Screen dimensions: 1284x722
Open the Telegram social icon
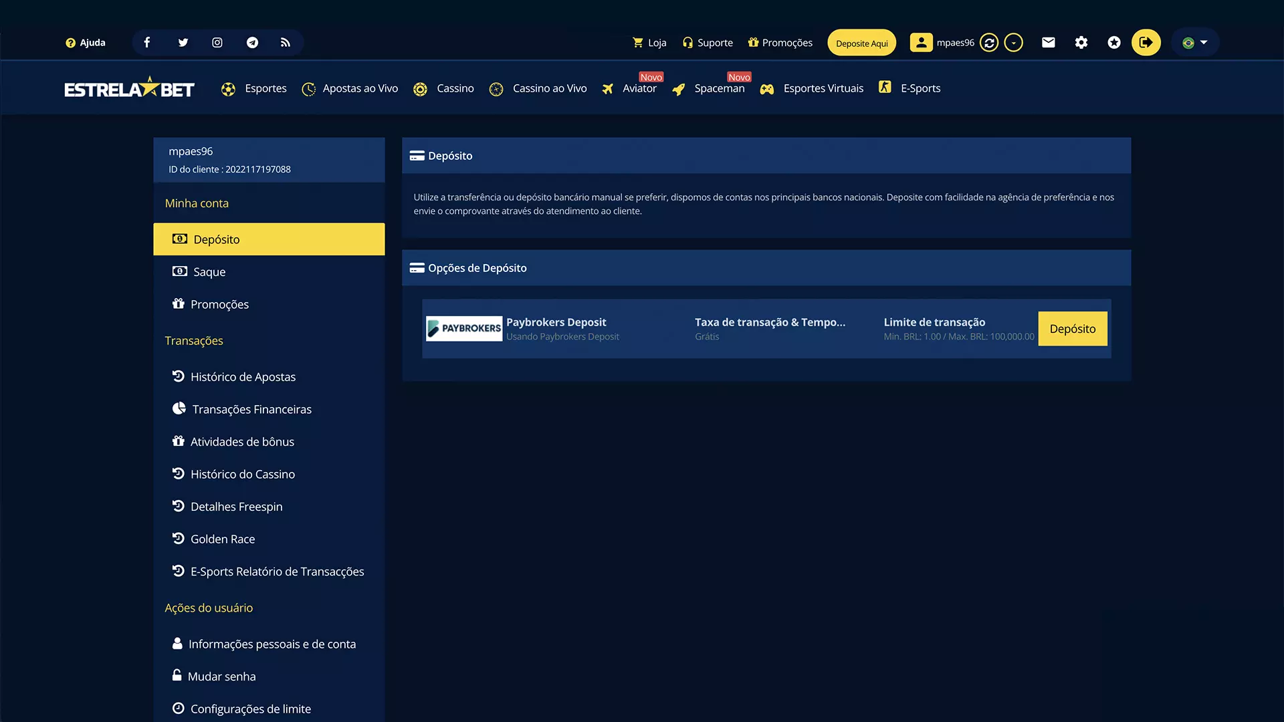tap(252, 43)
